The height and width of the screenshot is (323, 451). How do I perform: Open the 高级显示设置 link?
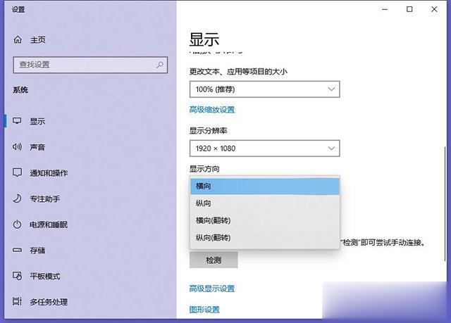click(x=212, y=289)
